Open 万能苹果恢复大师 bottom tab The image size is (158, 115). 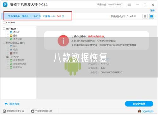coord(42,111)
